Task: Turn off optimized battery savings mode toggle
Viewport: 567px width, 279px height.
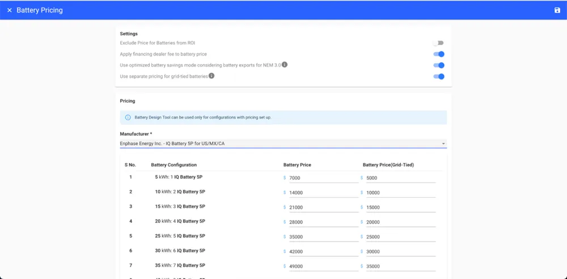Action: point(439,66)
